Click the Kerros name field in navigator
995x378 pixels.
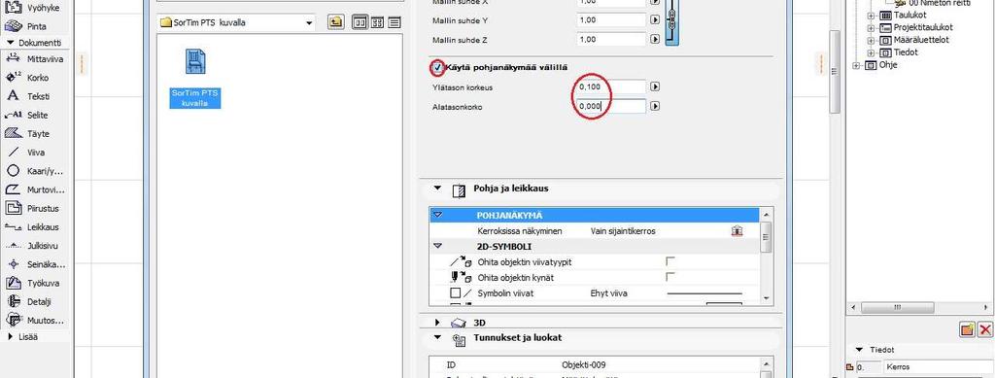938,367
